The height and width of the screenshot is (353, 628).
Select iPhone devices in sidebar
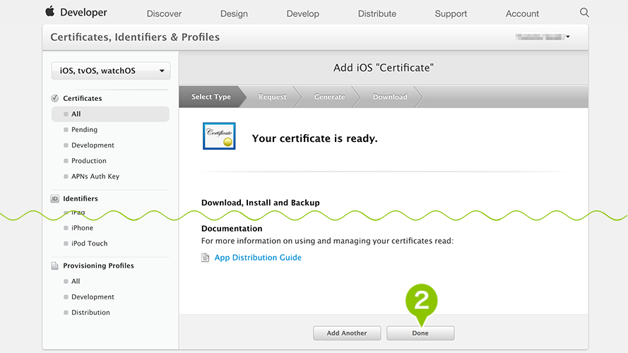tap(82, 228)
